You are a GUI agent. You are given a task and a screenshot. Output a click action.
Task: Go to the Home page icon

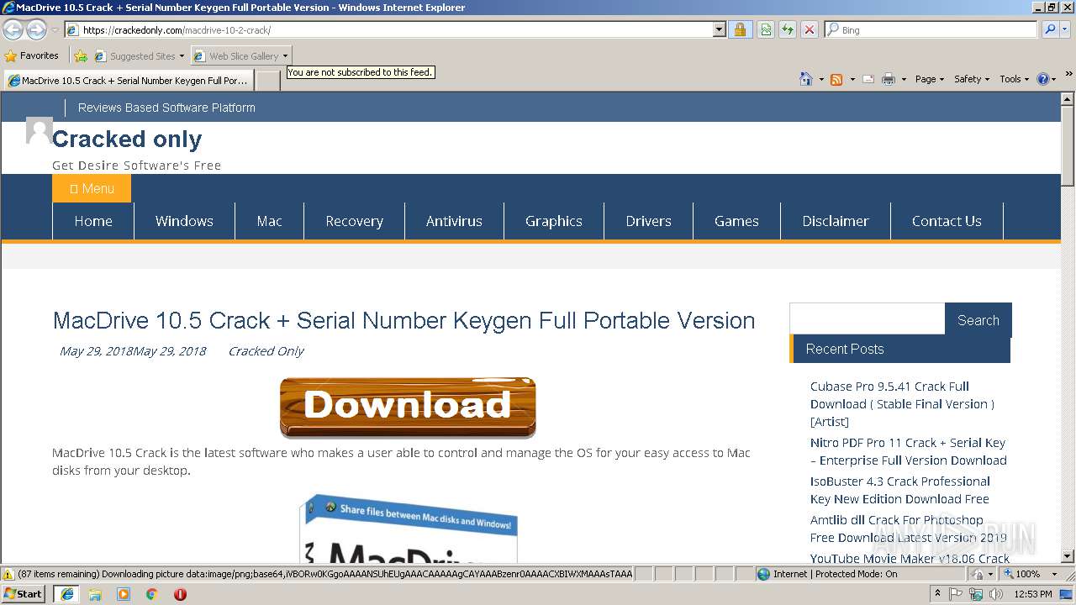point(806,79)
